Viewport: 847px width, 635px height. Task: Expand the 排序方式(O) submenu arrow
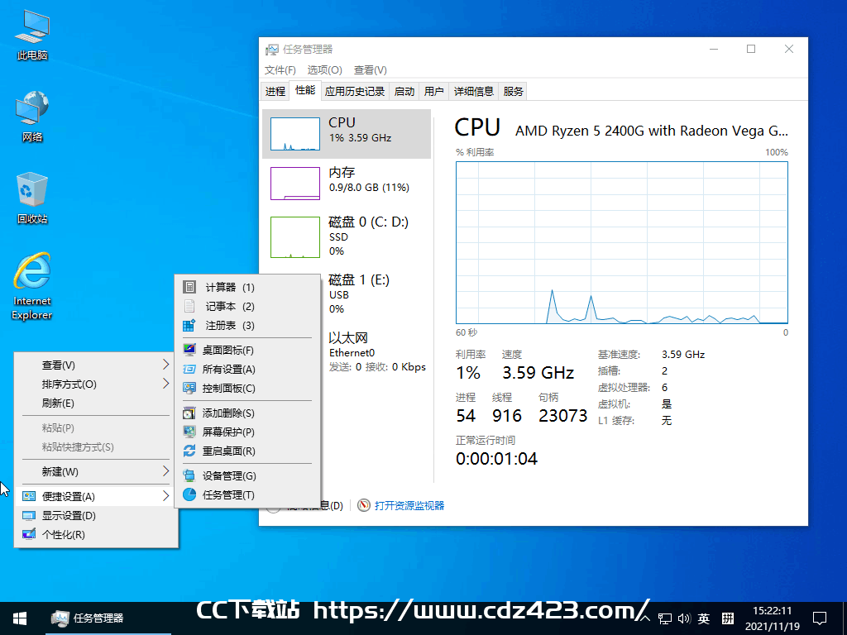point(165,384)
